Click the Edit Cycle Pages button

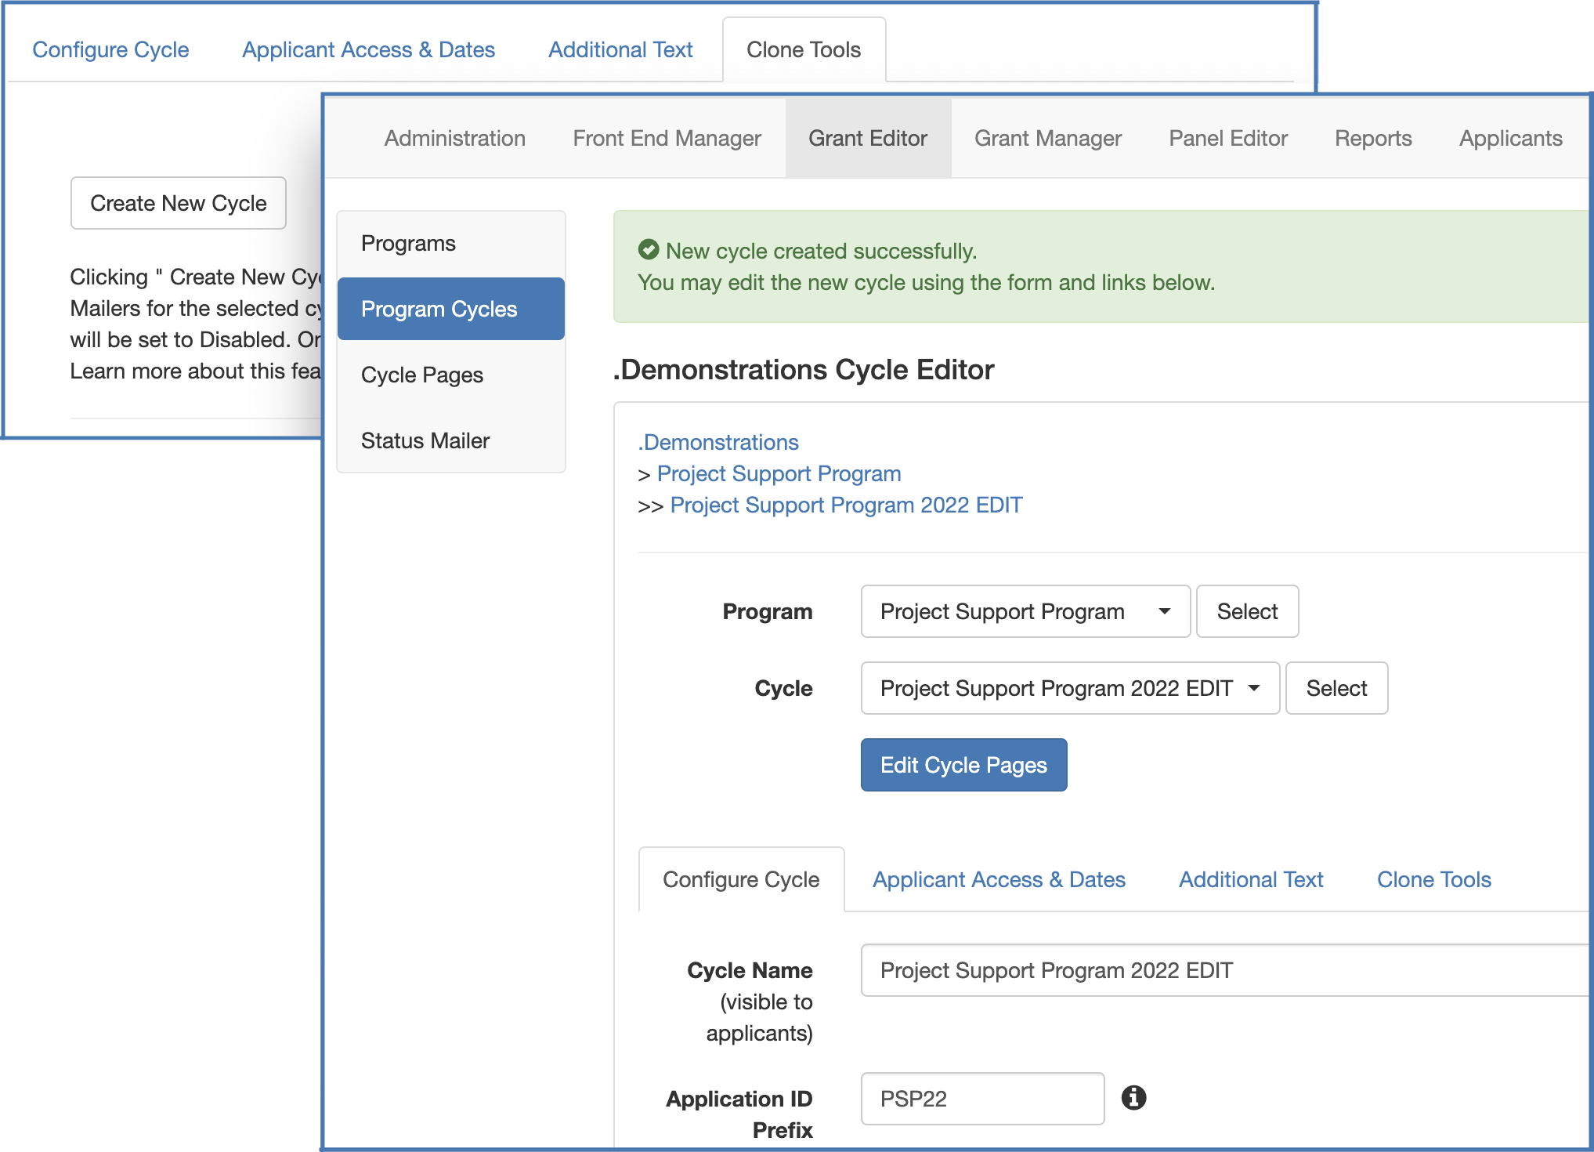click(963, 765)
